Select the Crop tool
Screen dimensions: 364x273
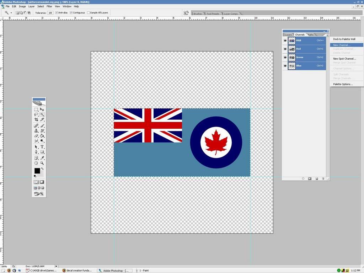(x=36, y=119)
